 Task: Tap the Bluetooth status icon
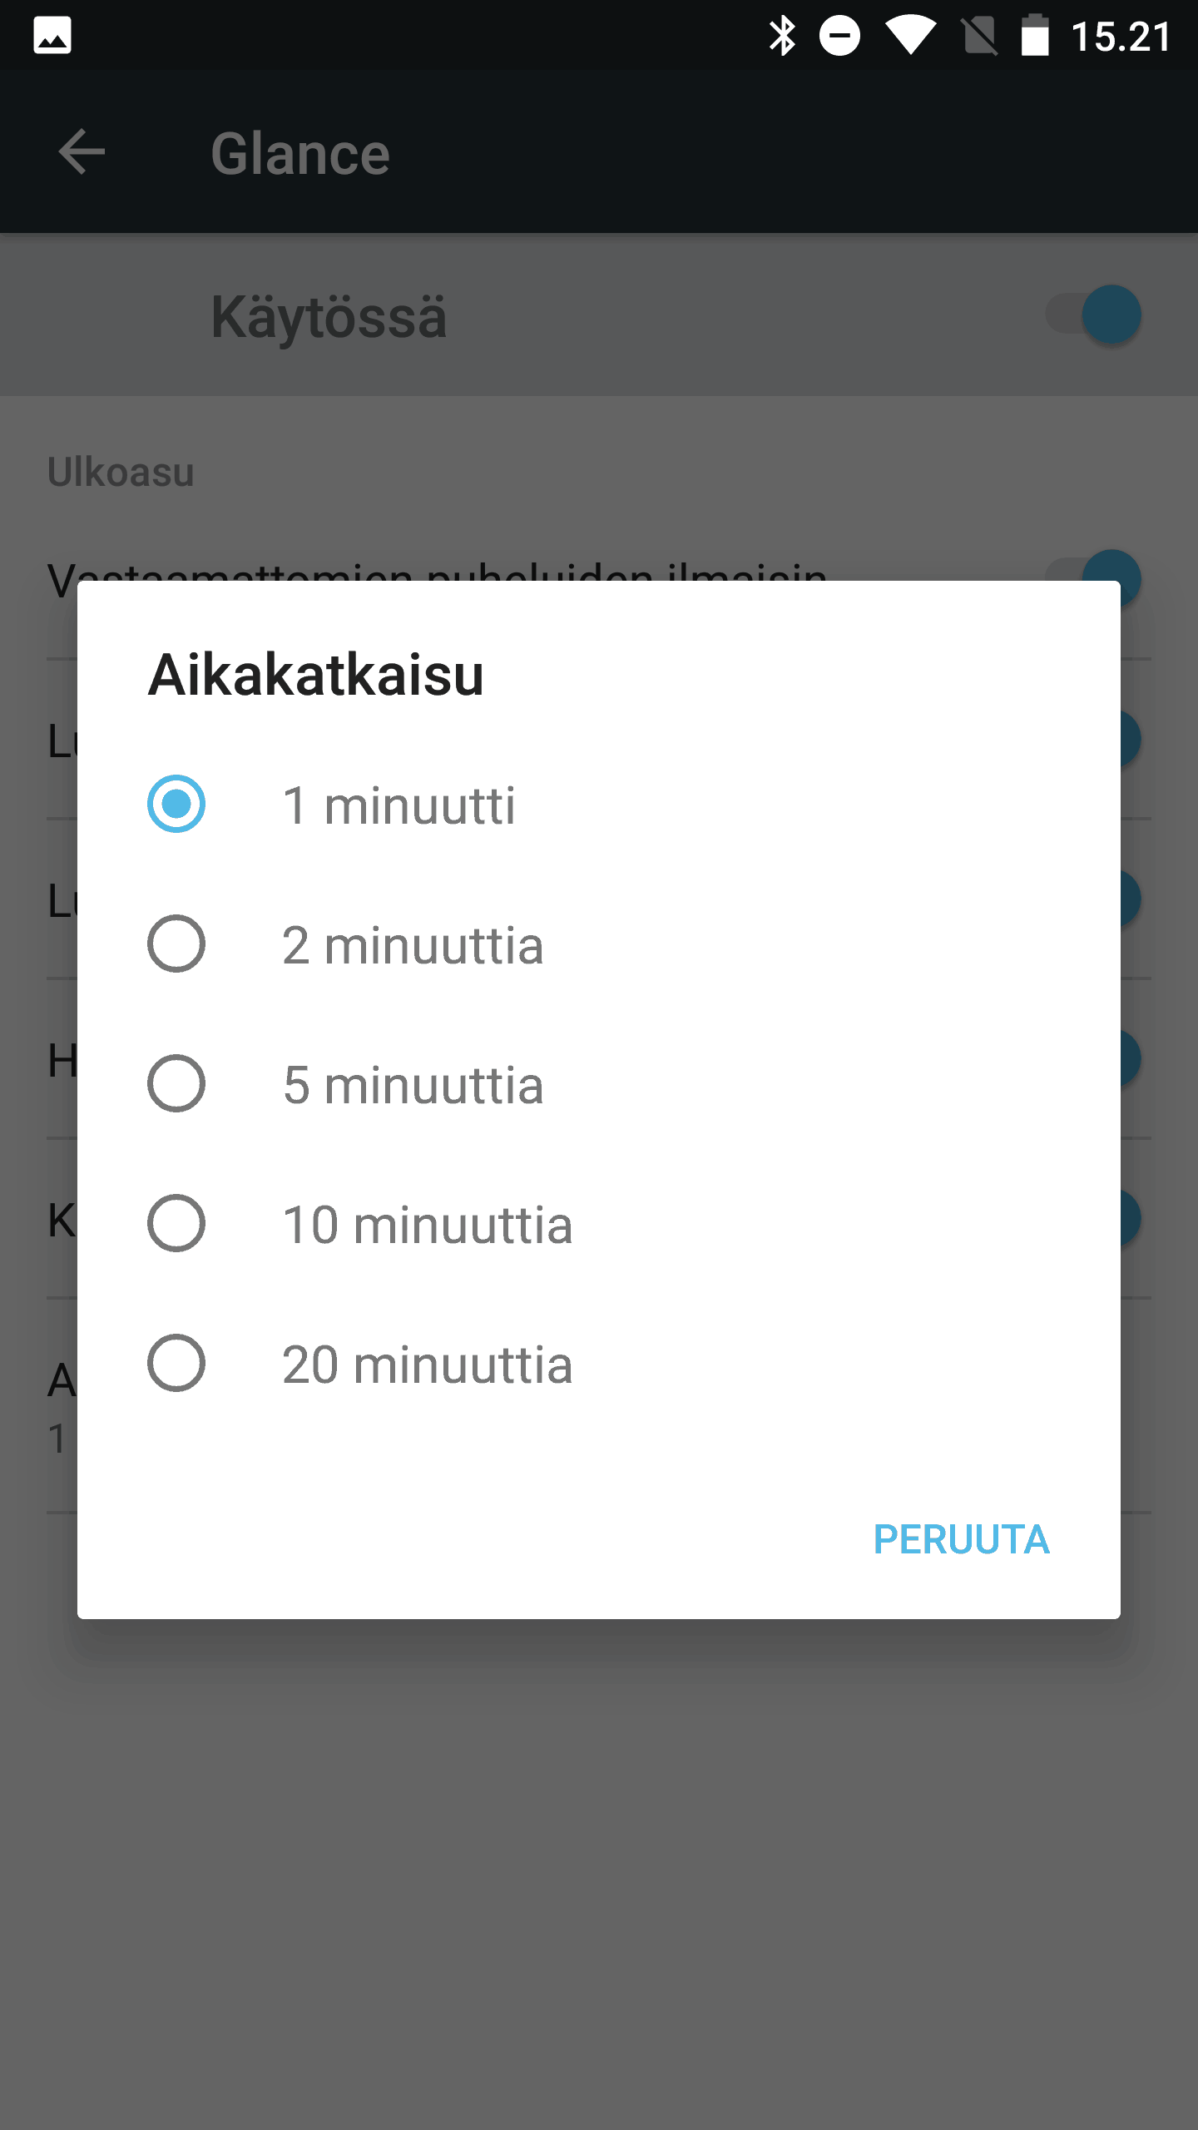[x=782, y=37]
